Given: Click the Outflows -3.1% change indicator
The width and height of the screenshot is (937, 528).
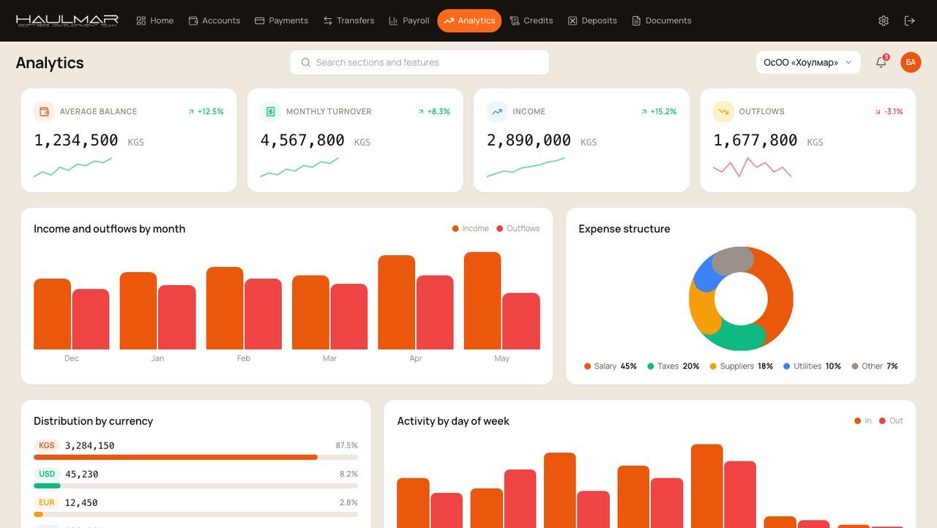Looking at the screenshot, I should pyautogui.click(x=889, y=112).
